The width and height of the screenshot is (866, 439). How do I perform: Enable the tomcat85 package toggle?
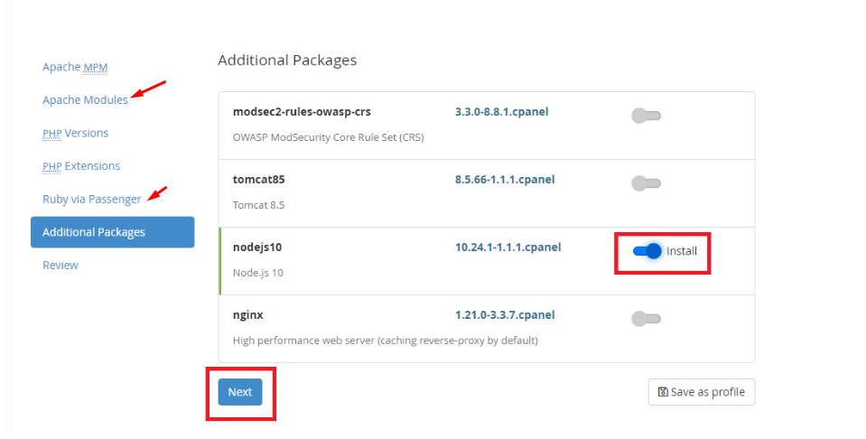point(647,183)
